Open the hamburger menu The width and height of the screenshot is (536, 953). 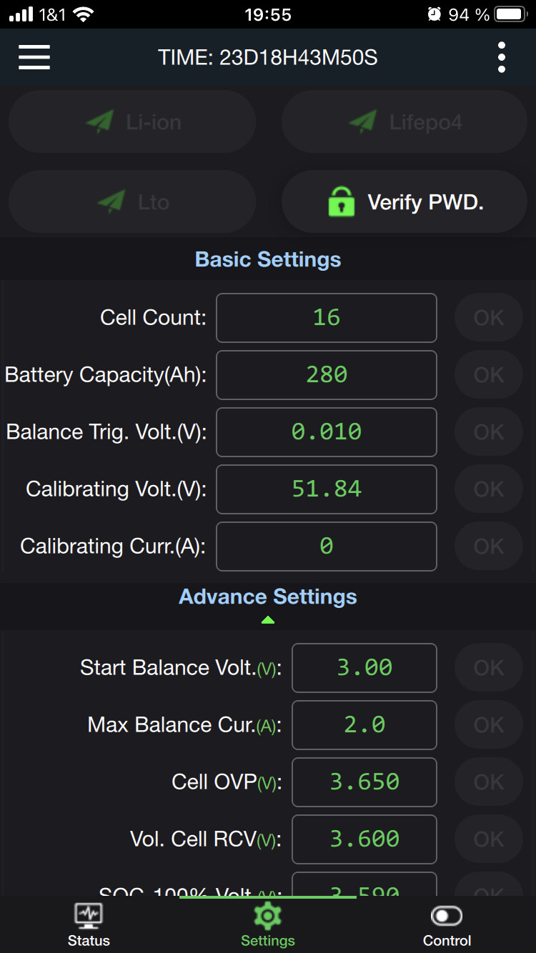click(34, 57)
